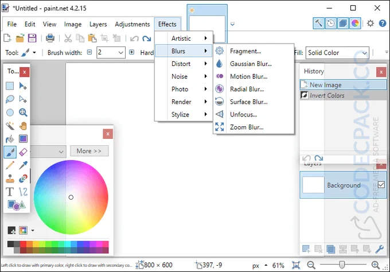Open the Distort submenu
This screenshot has width=390, height=272.
pos(184,64)
